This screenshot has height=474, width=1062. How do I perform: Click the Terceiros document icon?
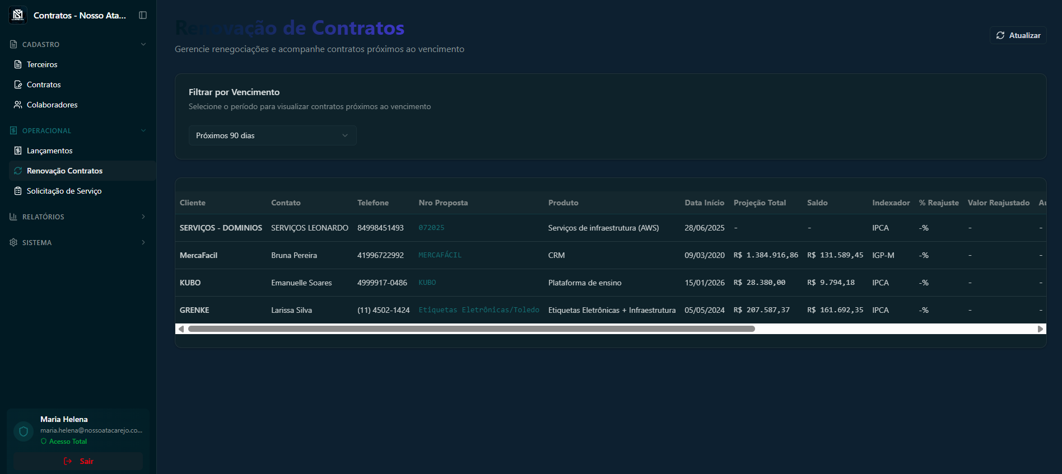(x=18, y=64)
